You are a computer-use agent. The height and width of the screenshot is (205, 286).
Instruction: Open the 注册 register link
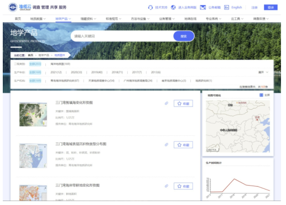[x=254, y=8]
